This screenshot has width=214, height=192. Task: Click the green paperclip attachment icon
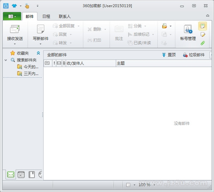tap(203, 43)
